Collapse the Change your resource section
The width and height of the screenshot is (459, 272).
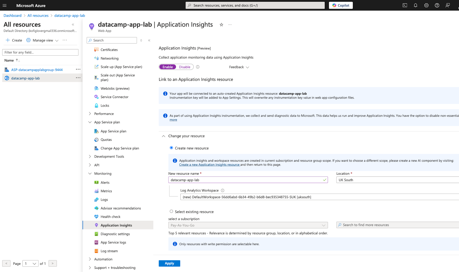pyautogui.click(x=164, y=136)
